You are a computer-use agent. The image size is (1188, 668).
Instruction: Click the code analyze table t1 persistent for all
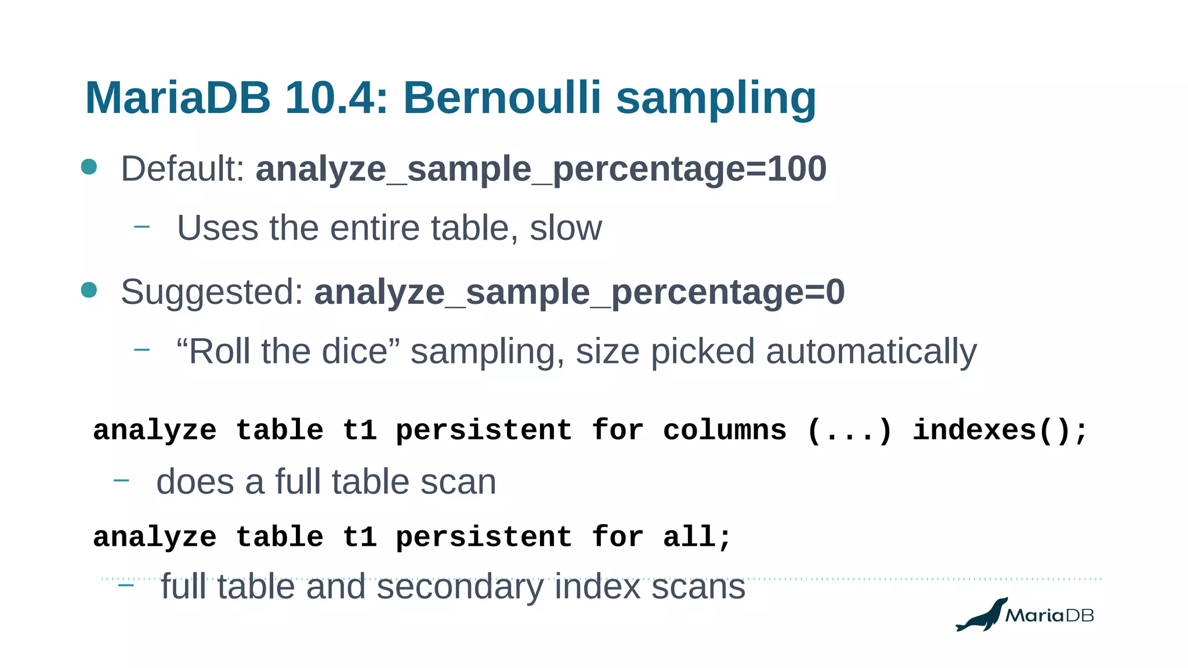(x=412, y=538)
